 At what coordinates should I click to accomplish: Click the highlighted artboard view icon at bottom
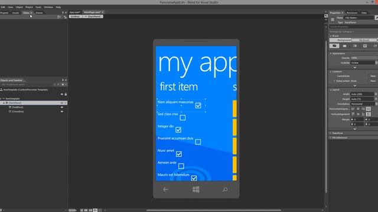coord(95,210)
